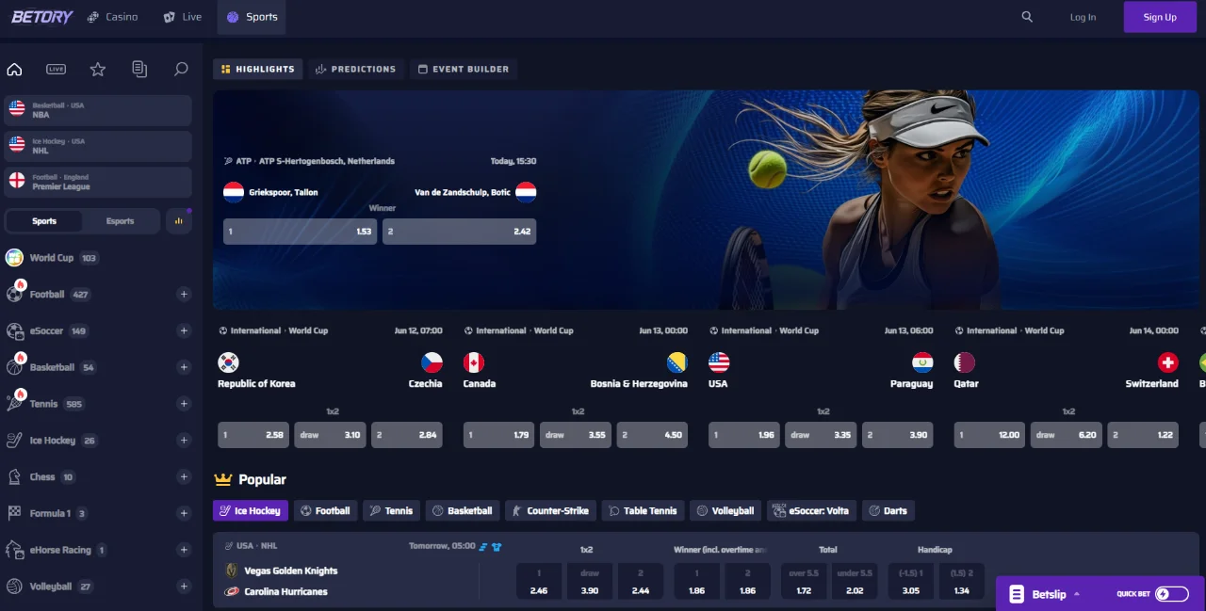Viewport: 1206px width, 611px height.
Task: Switch to the Sports toggle option
Action: [44, 221]
